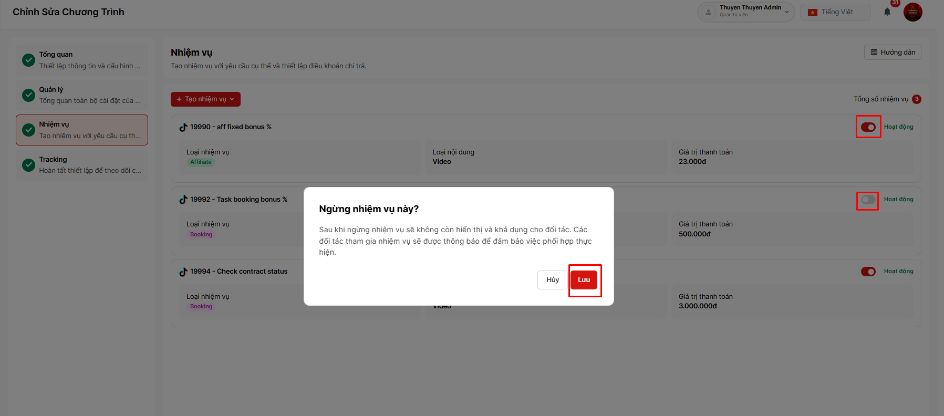
Task: Click the Vietnam flag icon
Action: click(x=813, y=12)
